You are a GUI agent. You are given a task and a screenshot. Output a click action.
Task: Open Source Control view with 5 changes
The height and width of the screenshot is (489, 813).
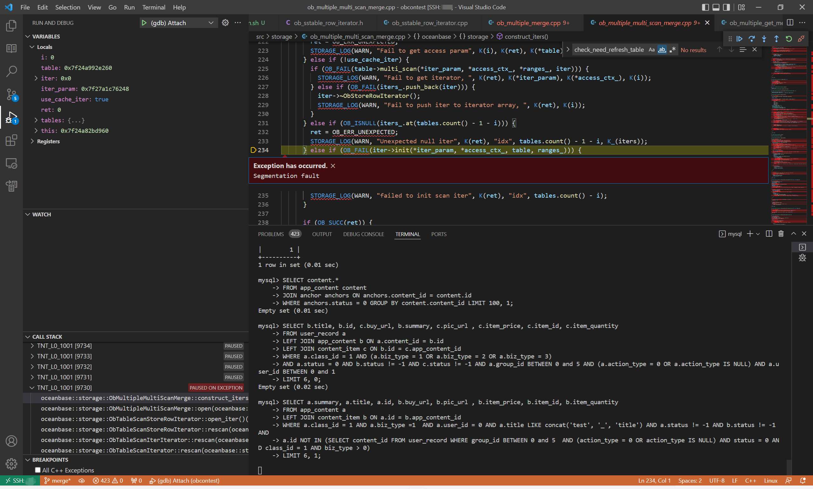(x=11, y=94)
